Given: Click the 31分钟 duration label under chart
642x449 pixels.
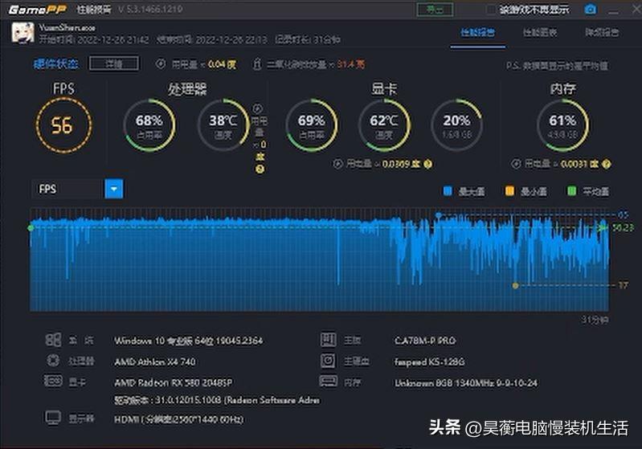Looking at the screenshot, I should point(595,319).
